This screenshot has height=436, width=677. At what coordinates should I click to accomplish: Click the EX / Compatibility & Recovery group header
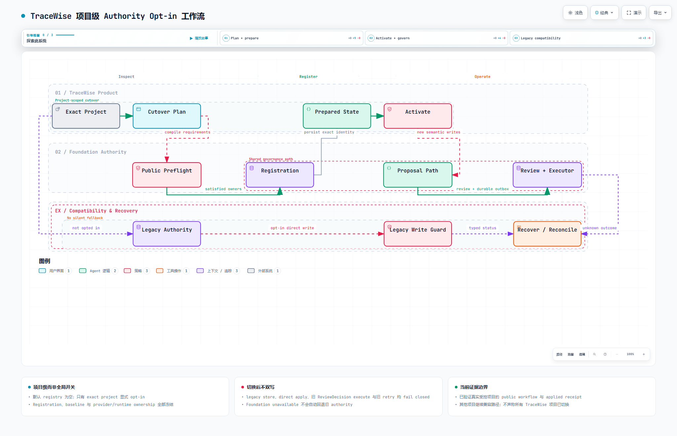point(96,211)
